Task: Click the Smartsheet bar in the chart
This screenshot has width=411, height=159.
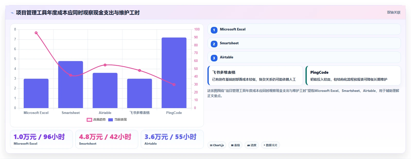Action: [71, 84]
